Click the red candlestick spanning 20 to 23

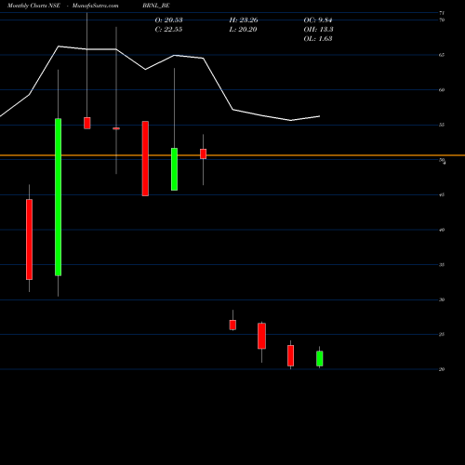[x=290, y=355]
